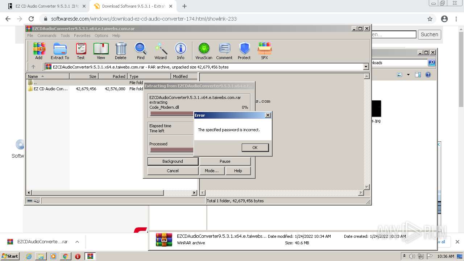Screen dimensions: 464x261
Task: Open Chrome profile avatar icon
Action: [x=444, y=19]
